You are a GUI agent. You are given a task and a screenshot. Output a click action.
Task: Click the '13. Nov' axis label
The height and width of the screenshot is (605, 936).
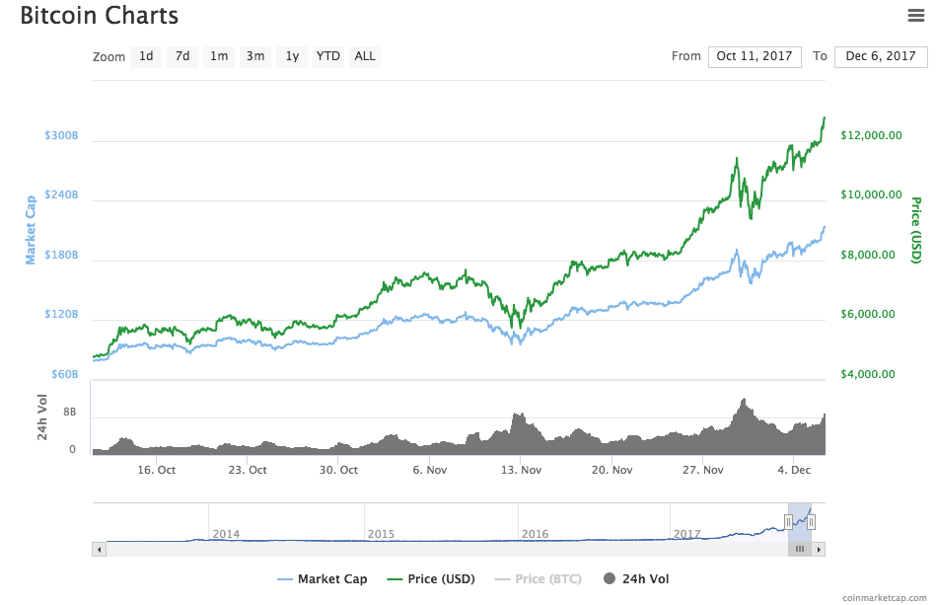pos(521,470)
